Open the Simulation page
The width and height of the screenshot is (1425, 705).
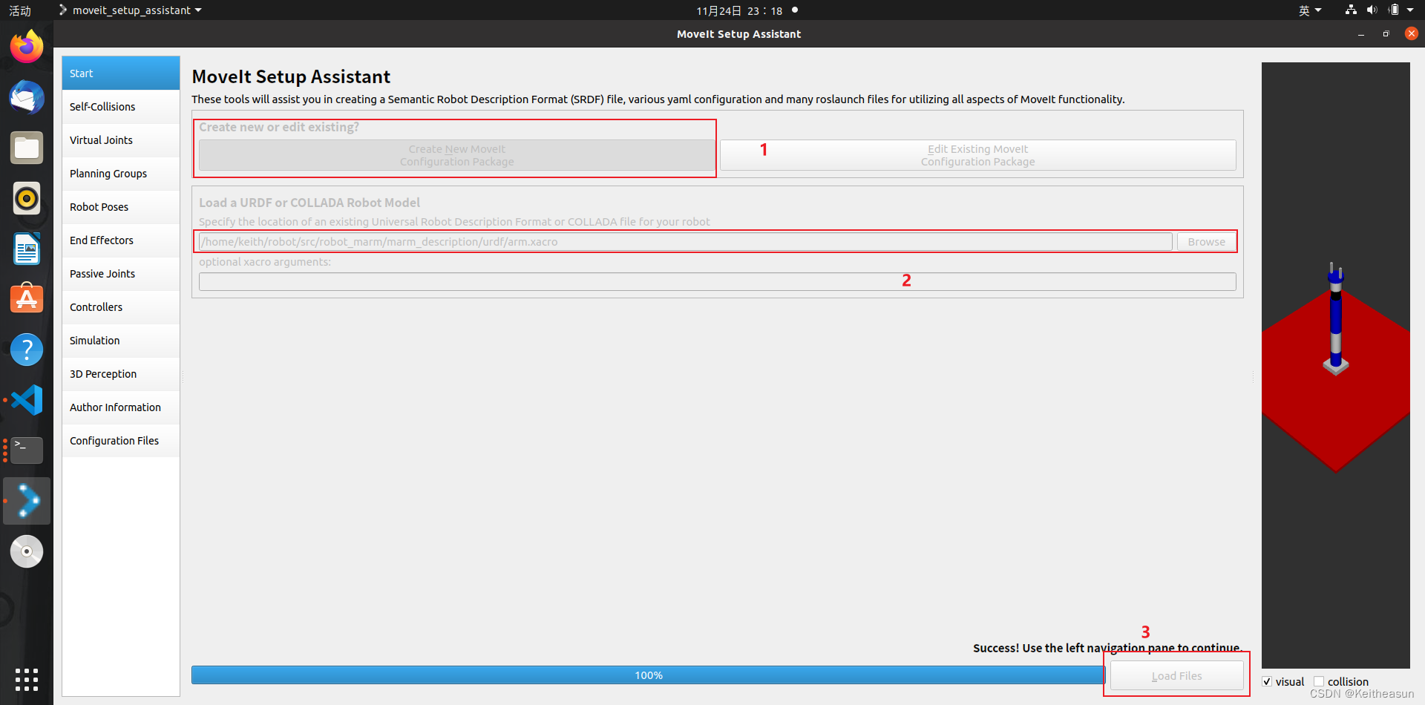coord(121,341)
